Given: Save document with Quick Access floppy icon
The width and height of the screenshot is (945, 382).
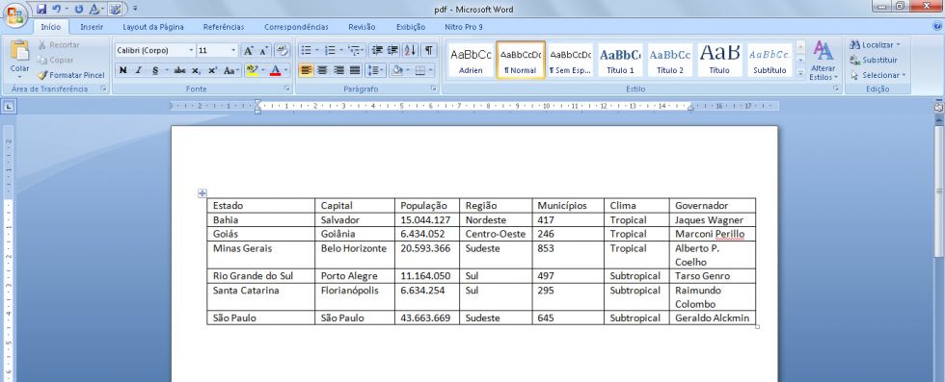Looking at the screenshot, I should click(x=41, y=9).
